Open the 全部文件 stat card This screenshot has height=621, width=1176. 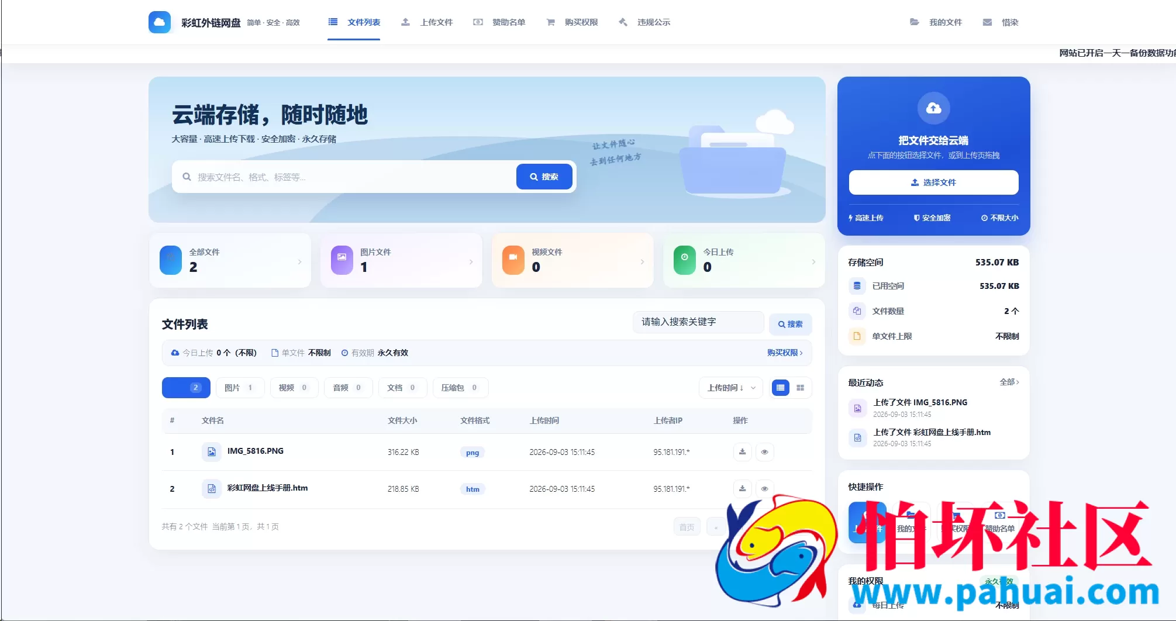[230, 260]
